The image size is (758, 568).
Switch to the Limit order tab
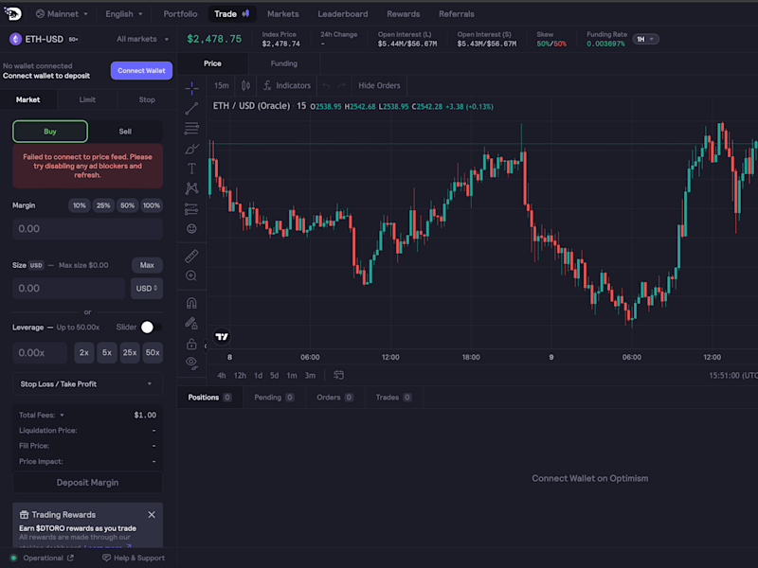click(87, 100)
